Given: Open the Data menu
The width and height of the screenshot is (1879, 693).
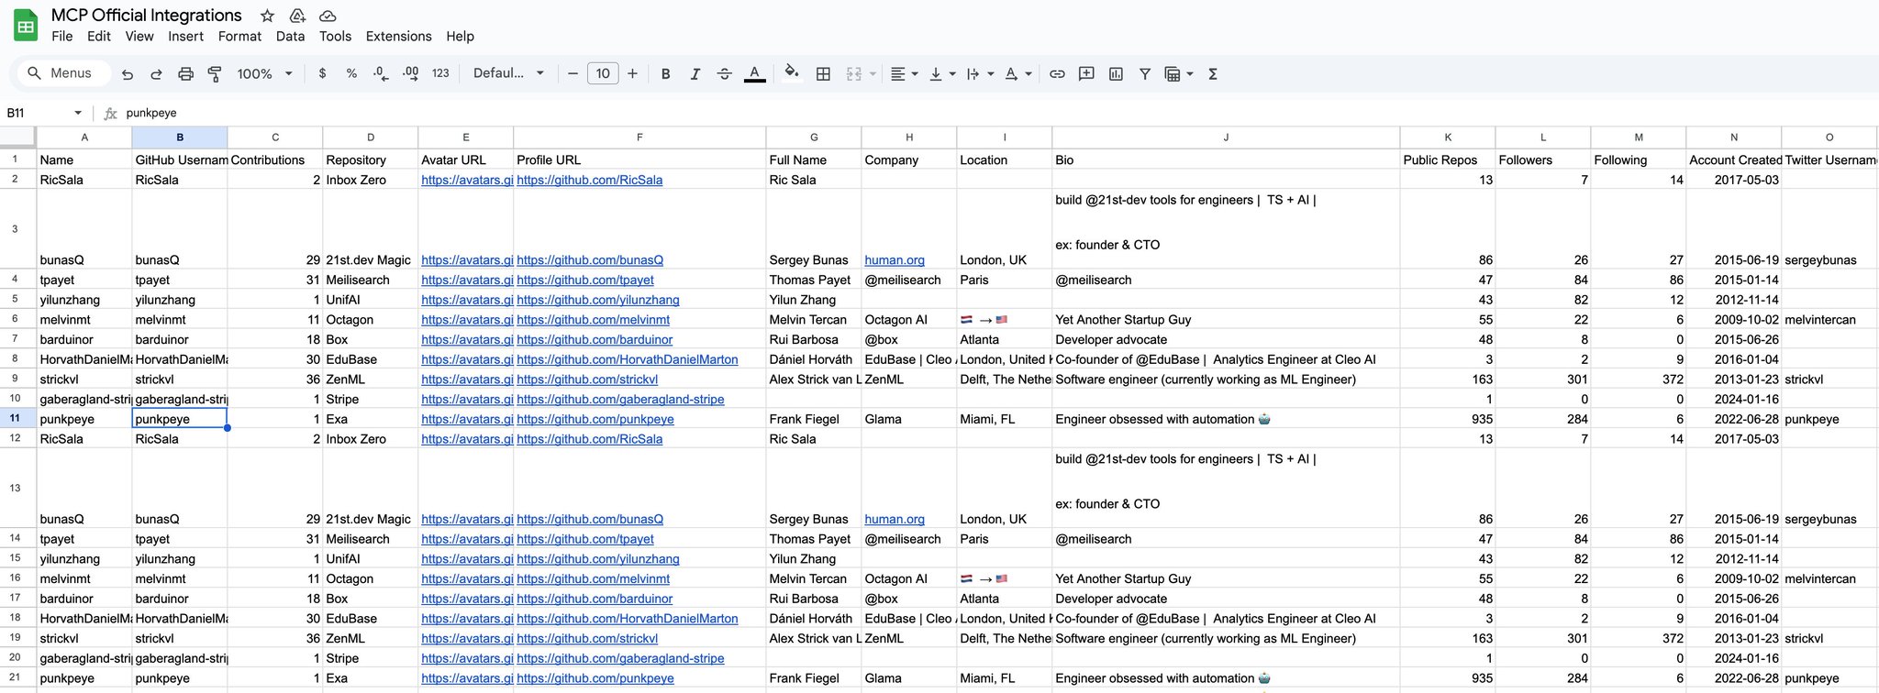Looking at the screenshot, I should (x=290, y=37).
